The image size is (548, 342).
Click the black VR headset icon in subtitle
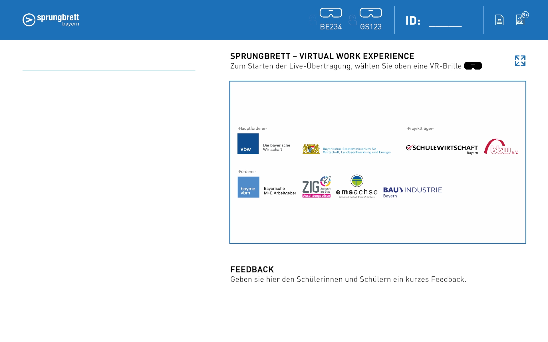473,66
